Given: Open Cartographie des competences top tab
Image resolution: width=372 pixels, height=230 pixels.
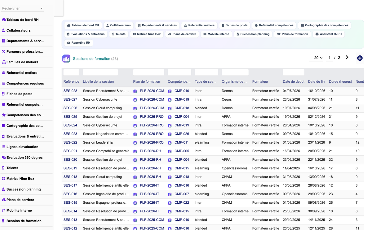Looking at the screenshot, I should coord(325,25).
